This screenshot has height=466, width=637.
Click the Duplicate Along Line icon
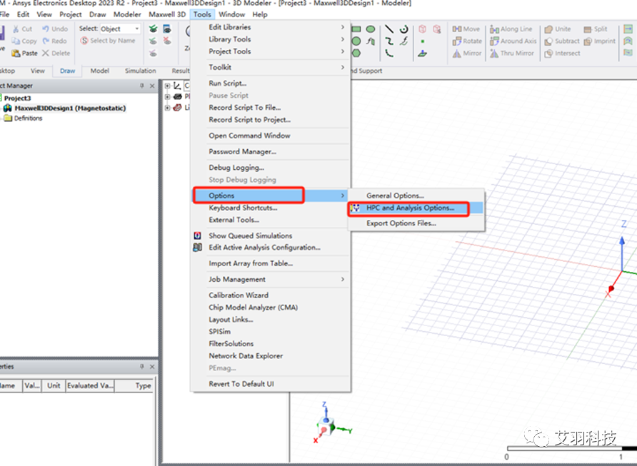point(494,29)
